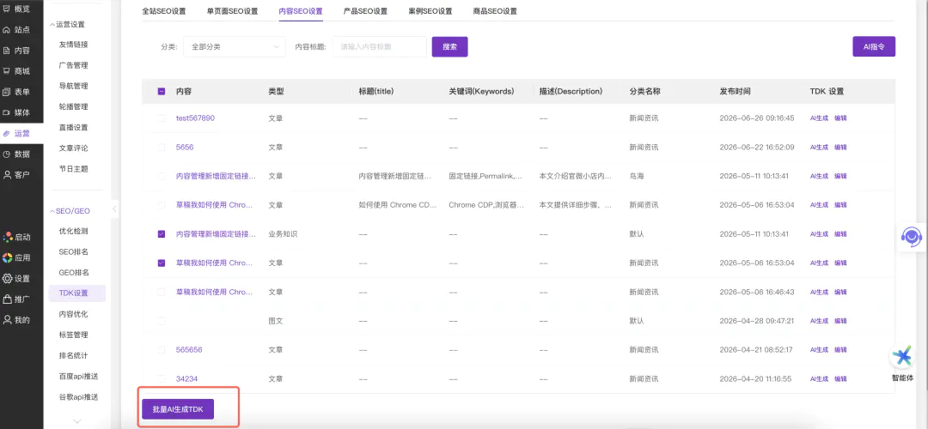
Task: Check the box for 34234 row
Action: click(162, 378)
